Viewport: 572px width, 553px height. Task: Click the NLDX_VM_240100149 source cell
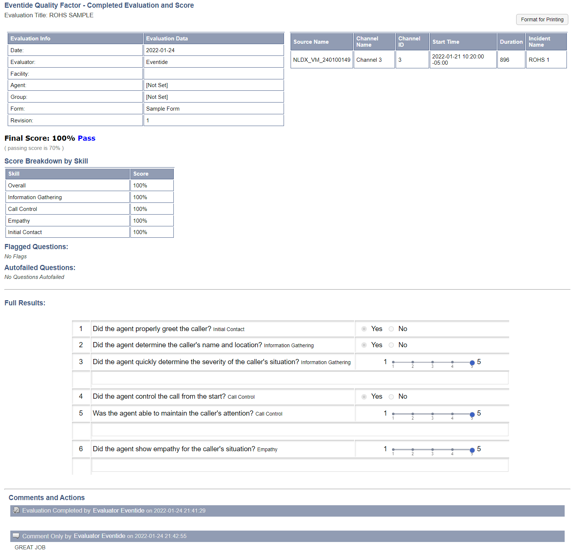[x=321, y=60]
